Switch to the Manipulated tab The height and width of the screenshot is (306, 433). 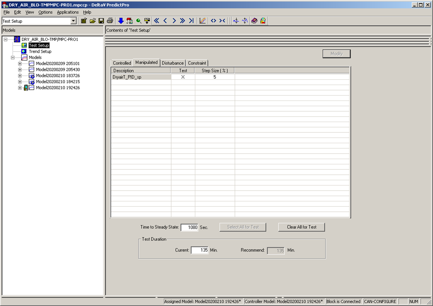(147, 63)
